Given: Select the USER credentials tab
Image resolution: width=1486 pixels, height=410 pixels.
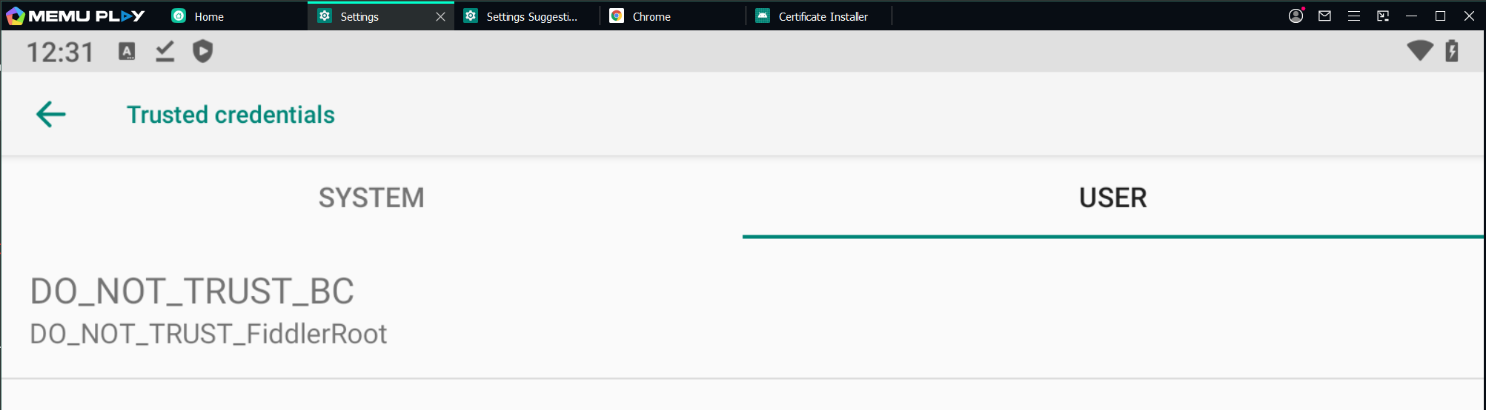Looking at the screenshot, I should 1112,198.
